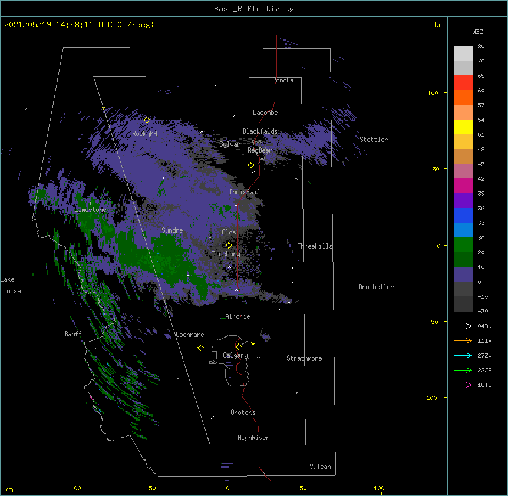Viewport: 508px width, 496px height.
Task: Click the Base_Reflectivity title
Action: (254, 9)
